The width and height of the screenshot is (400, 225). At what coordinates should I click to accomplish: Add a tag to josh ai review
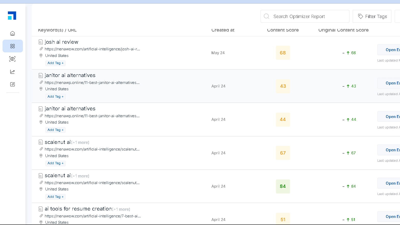pos(55,63)
